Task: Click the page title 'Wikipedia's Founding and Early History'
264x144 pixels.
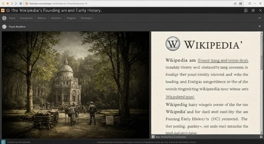Action: coord(56,10)
